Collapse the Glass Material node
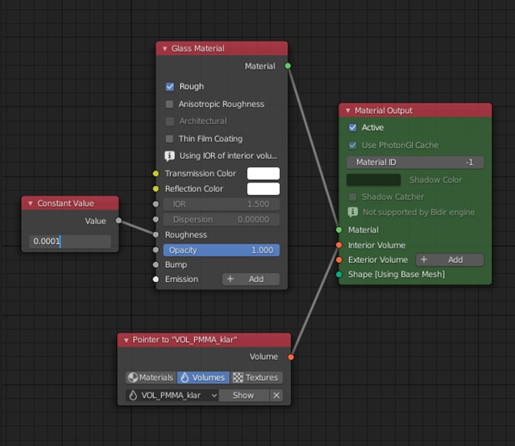This screenshot has height=446, width=515. [x=165, y=49]
